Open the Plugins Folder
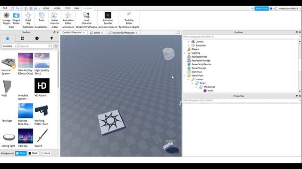The width and height of the screenshot is (302, 169). coord(16,18)
